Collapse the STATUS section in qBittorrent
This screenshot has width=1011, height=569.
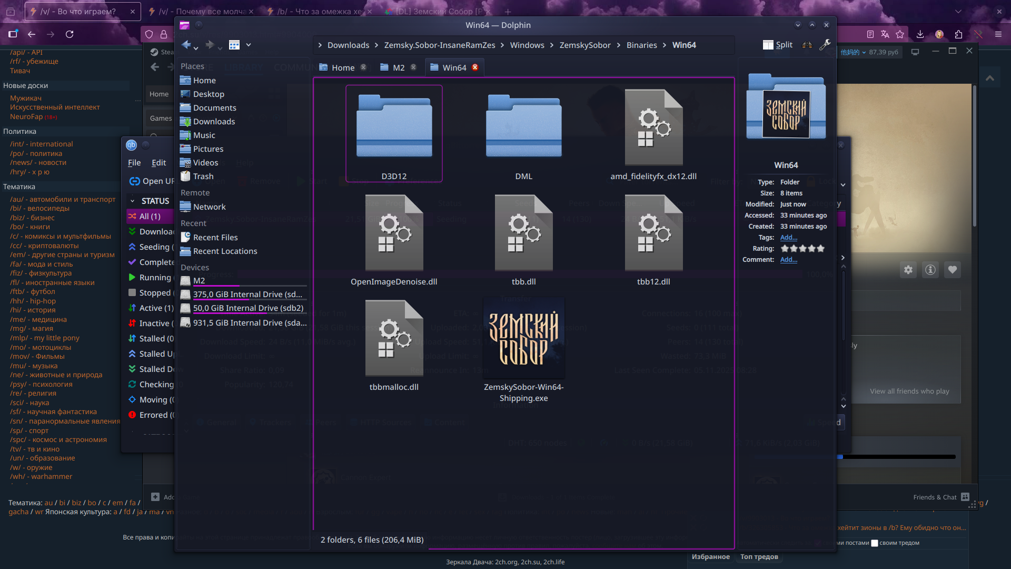coord(133,201)
